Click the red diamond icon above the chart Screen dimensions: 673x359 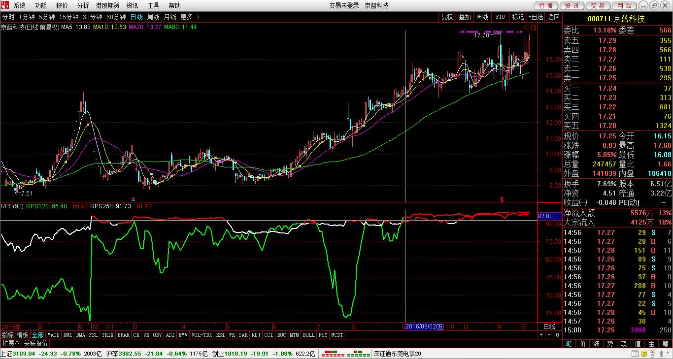click(526, 27)
